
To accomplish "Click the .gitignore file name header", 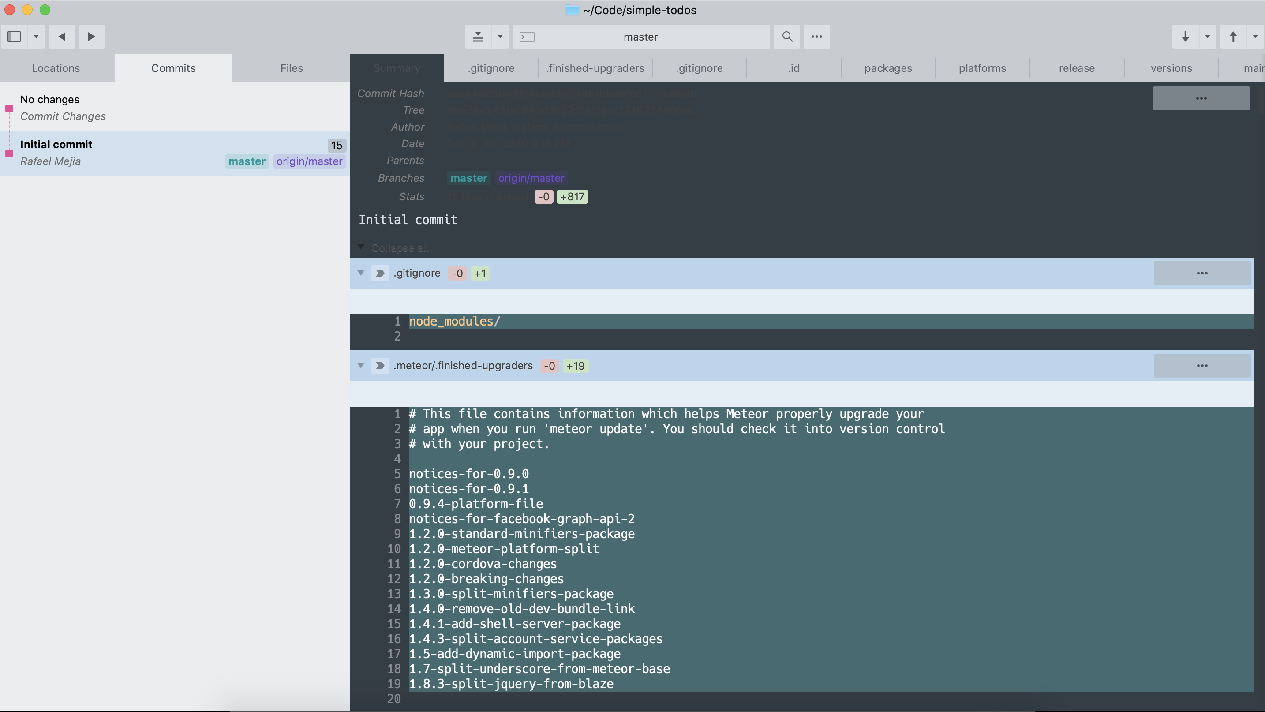I will (x=417, y=273).
